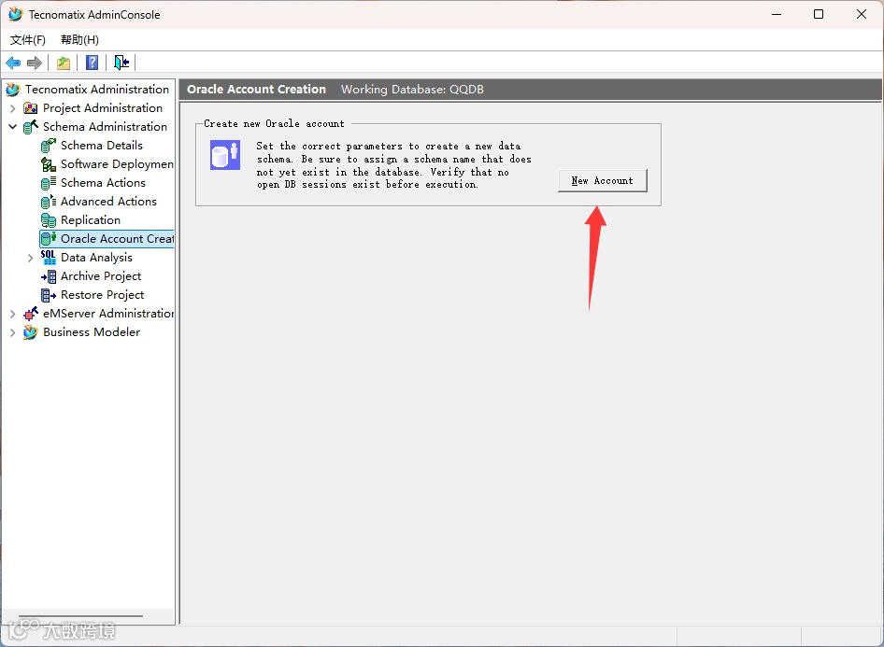Click the Create new Oracle account group label
Screen dimensions: 884x647
click(x=274, y=123)
